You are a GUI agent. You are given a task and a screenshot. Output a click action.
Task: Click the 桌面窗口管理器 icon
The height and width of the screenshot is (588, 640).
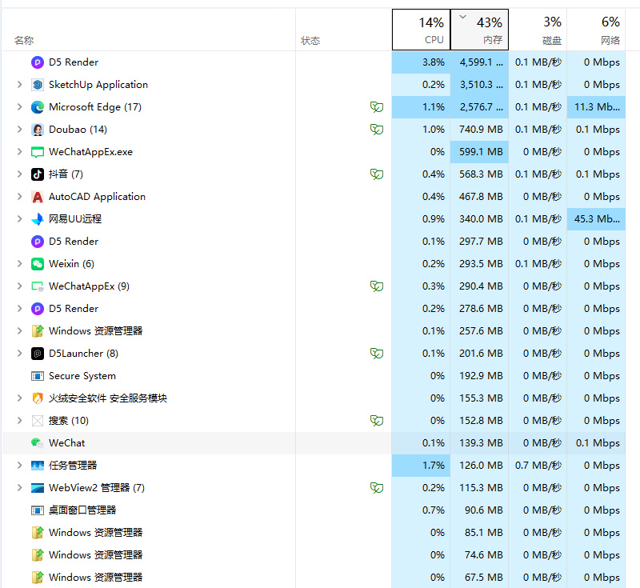point(37,510)
